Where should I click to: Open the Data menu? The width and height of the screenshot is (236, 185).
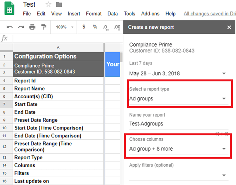click(x=112, y=14)
